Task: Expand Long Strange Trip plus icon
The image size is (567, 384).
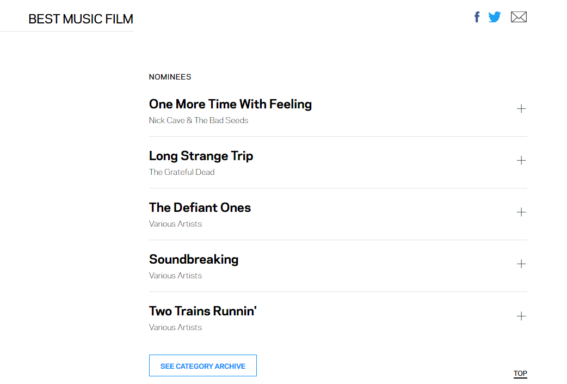Action: click(521, 161)
